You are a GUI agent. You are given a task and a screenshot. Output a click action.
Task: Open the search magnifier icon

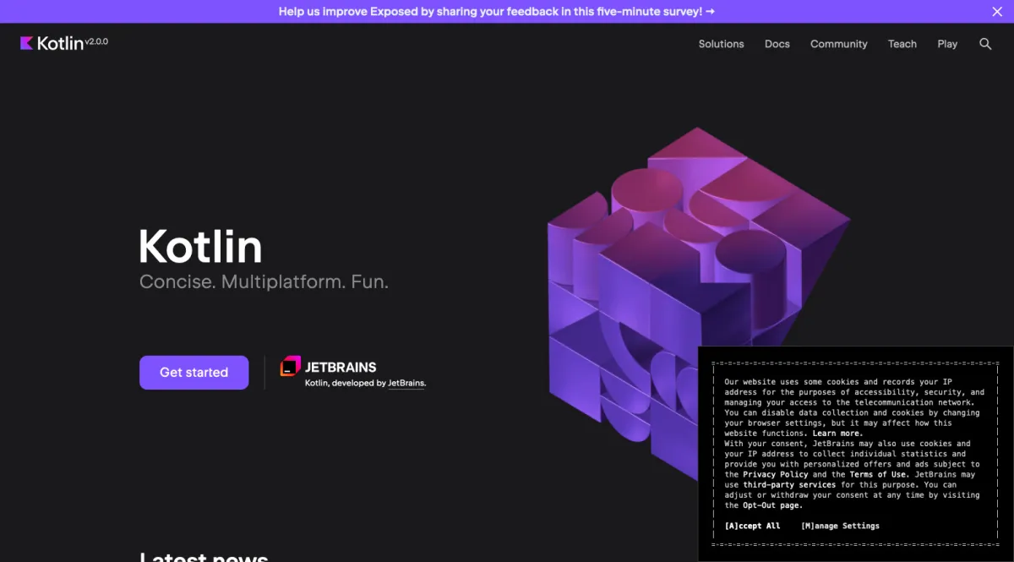985,44
